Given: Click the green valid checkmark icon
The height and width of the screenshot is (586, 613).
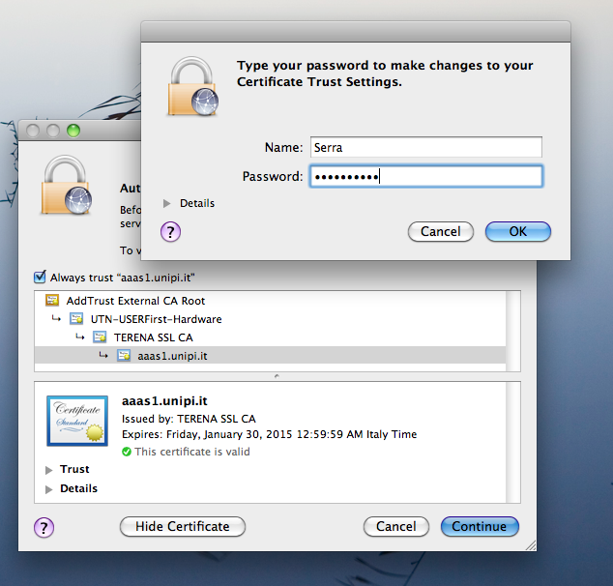Looking at the screenshot, I should (127, 452).
